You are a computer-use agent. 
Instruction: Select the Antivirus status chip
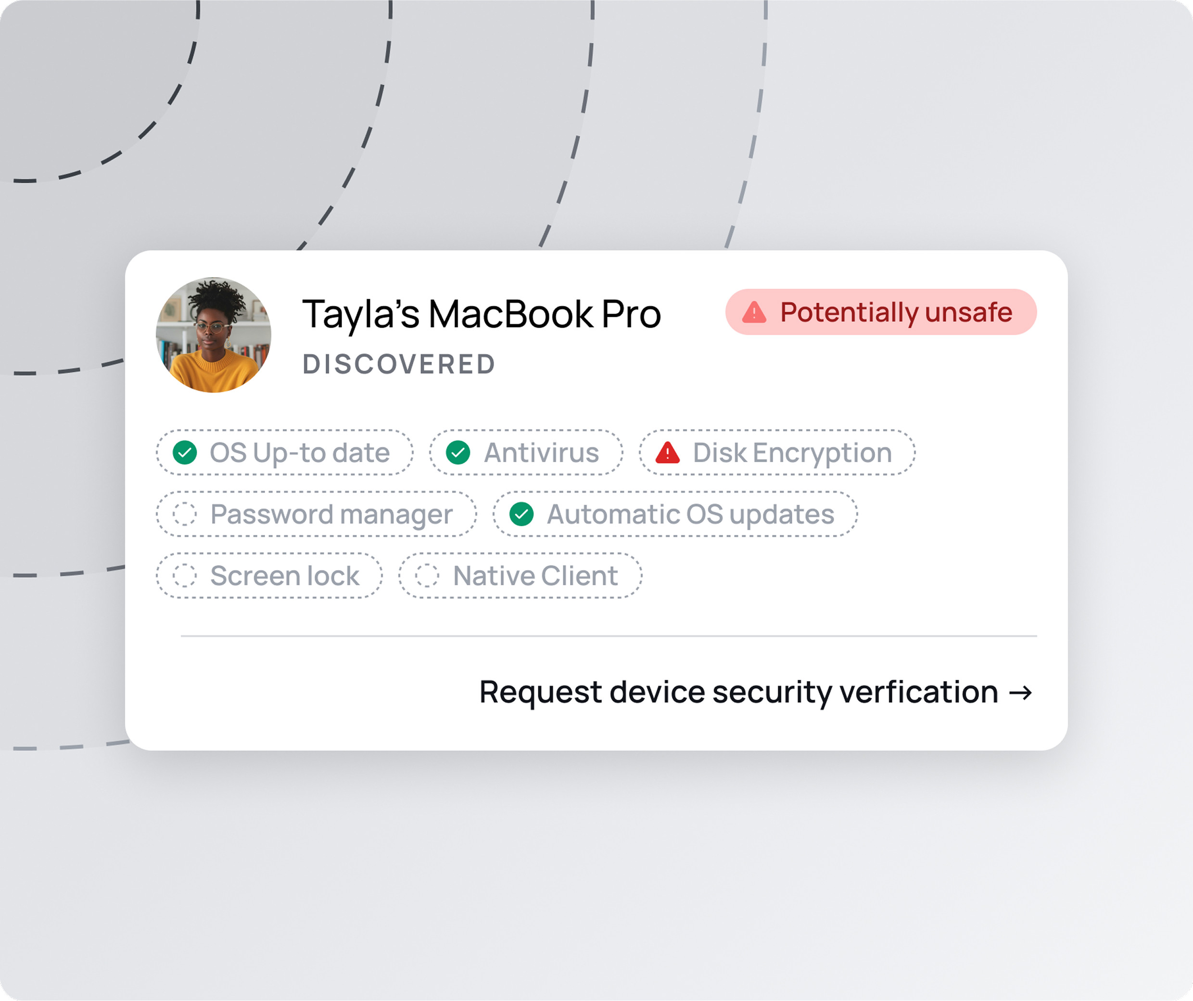click(x=526, y=453)
